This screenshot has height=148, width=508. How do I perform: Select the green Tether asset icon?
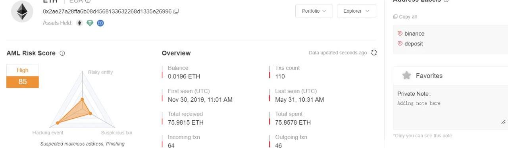tap(90, 23)
